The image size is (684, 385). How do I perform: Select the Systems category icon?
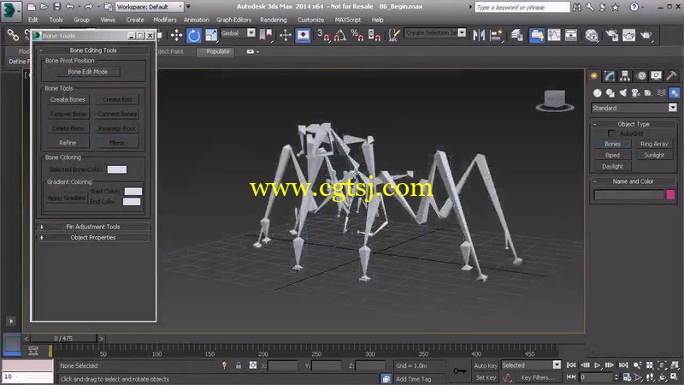(675, 93)
